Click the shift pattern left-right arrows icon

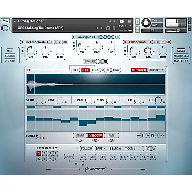pyautogui.click(x=162, y=136)
